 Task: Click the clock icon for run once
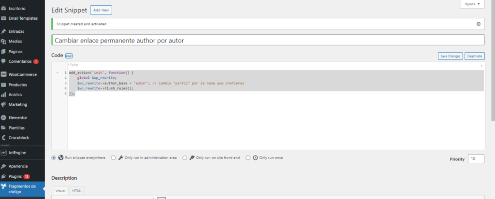[x=255, y=157]
